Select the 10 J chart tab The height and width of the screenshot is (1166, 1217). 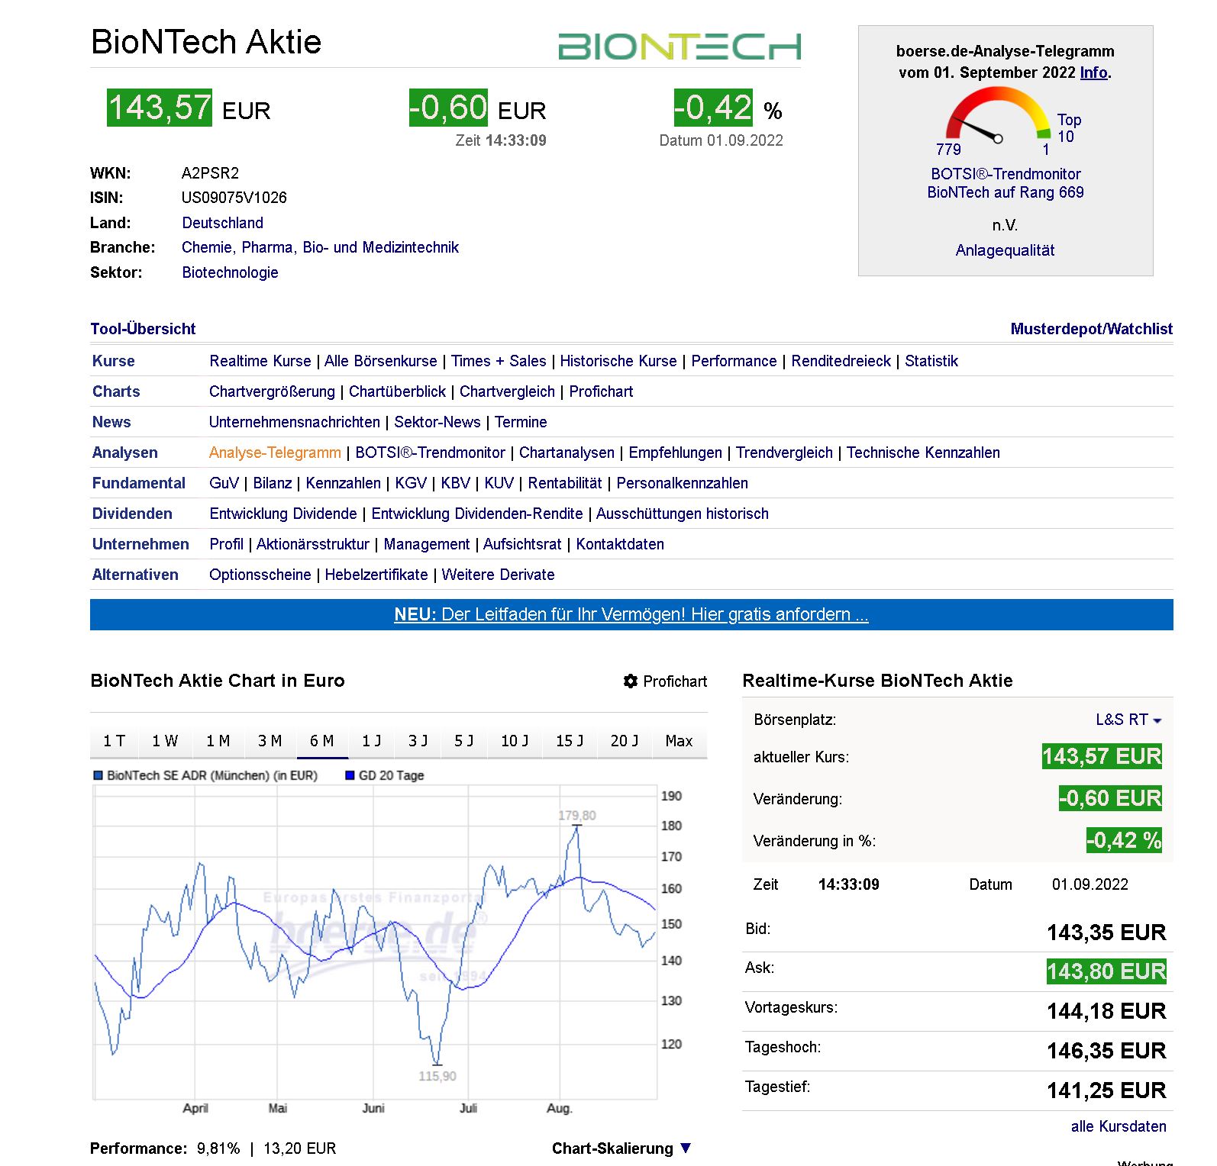click(x=515, y=741)
